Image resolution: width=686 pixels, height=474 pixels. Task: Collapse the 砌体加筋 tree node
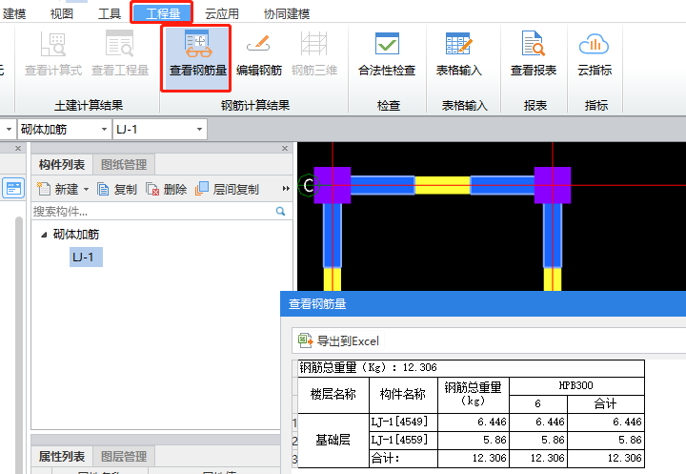point(43,235)
